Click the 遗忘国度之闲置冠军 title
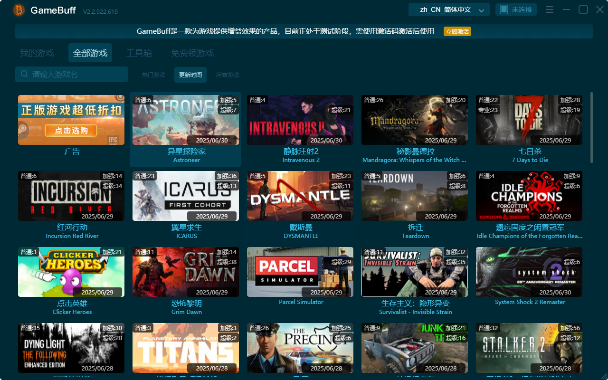This screenshot has width=608, height=380. coord(530,228)
